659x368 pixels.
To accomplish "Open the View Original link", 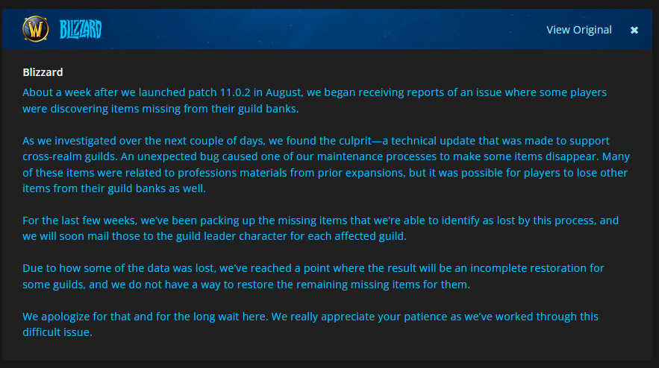I will (578, 30).
